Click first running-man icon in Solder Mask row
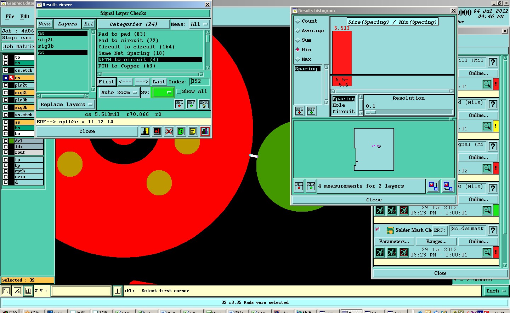The width and height of the screenshot is (510, 313). click(380, 252)
